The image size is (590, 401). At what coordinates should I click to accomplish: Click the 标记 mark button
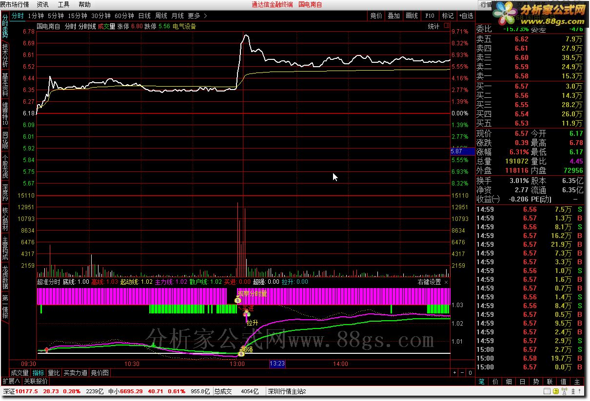pos(448,16)
